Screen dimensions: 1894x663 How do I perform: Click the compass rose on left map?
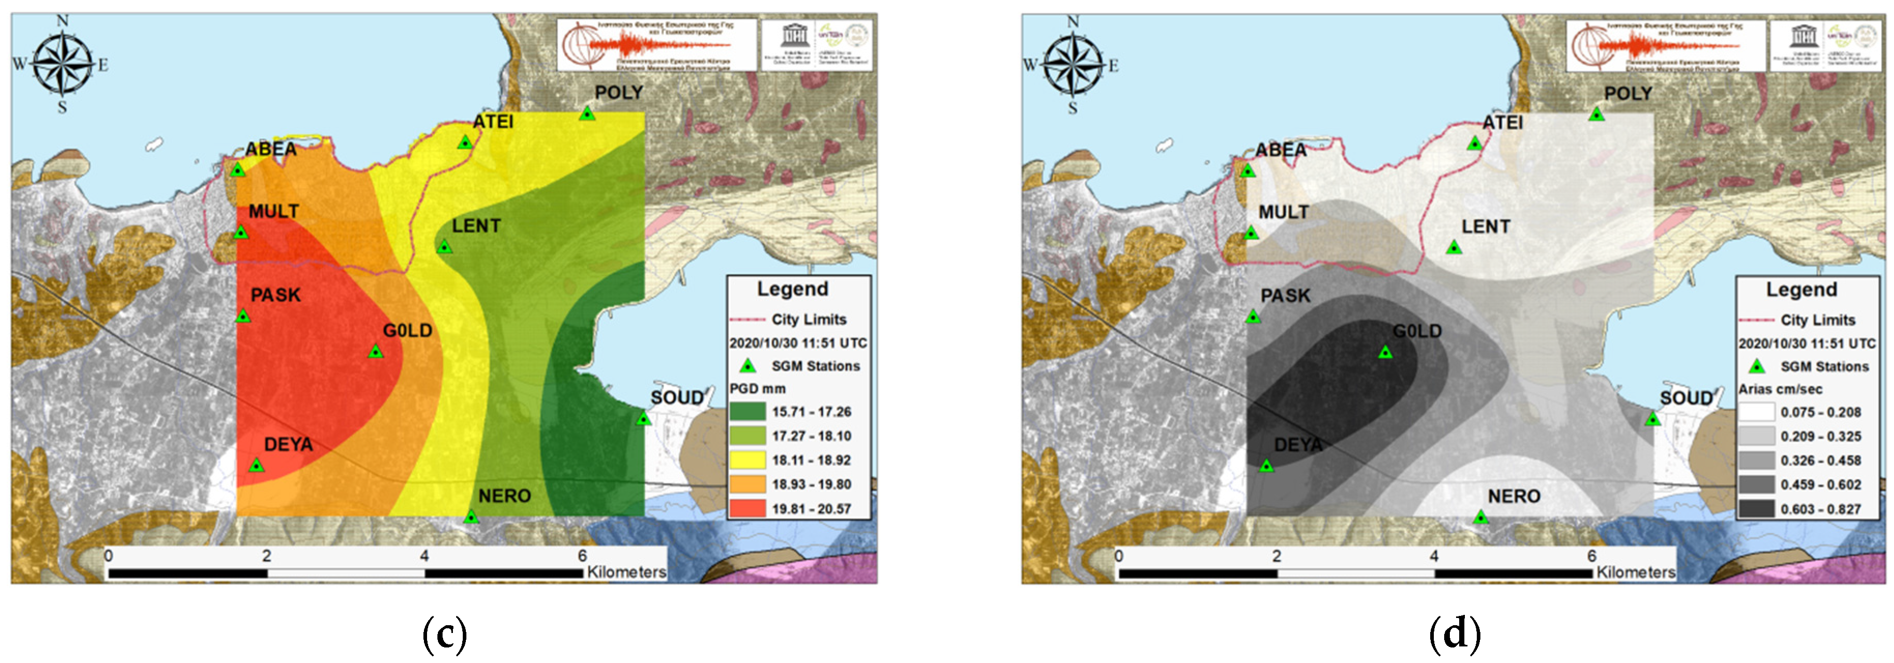coord(63,65)
